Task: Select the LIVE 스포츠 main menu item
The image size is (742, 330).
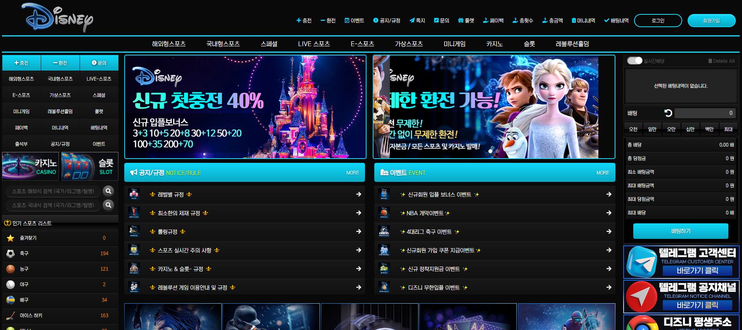Action: pyautogui.click(x=314, y=44)
